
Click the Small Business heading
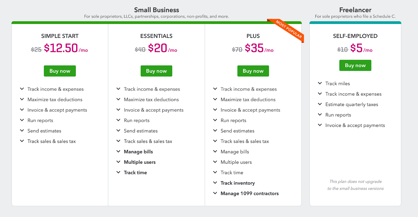[x=156, y=10]
